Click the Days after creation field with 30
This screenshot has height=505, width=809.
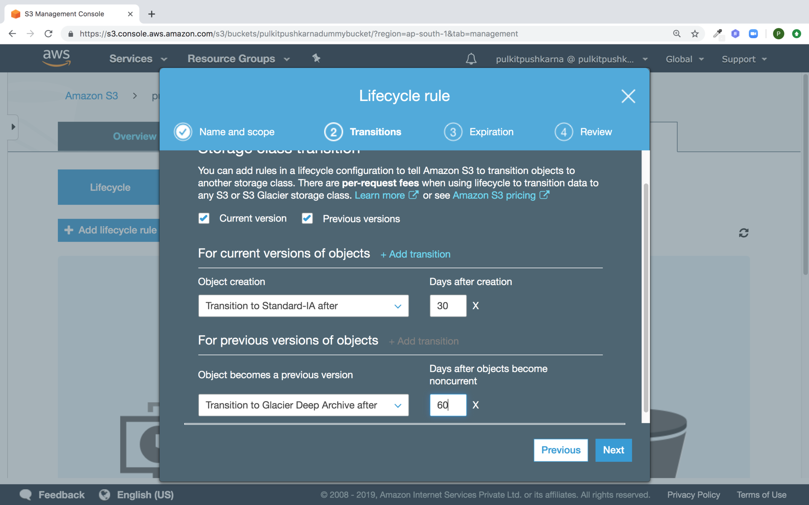pyautogui.click(x=448, y=306)
